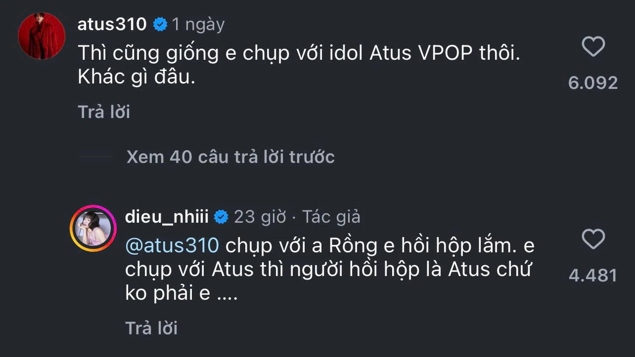Expand "Xem 40 câu trả lời trước"

click(x=230, y=157)
